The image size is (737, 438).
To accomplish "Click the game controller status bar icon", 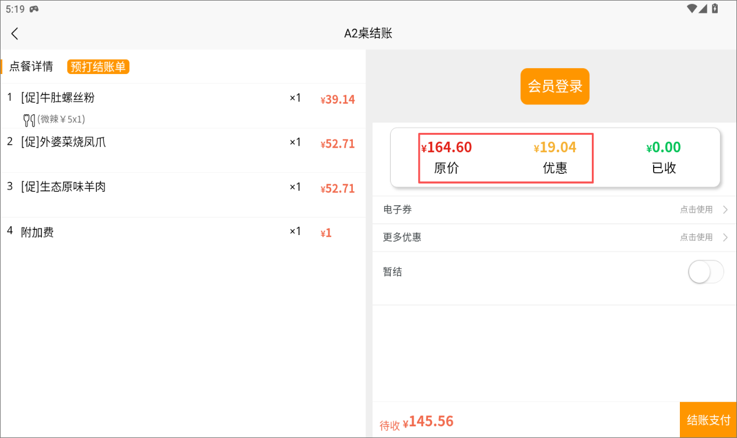I will click(x=34, y=9).
